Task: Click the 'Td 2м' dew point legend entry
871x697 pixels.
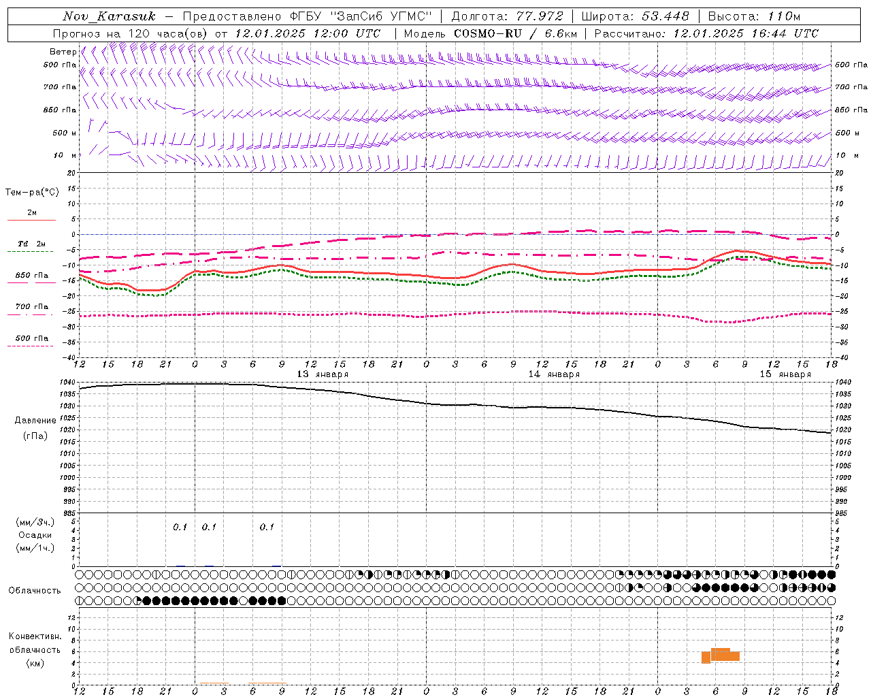Action: 32,244
